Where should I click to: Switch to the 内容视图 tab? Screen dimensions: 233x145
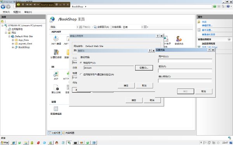pos(68,133)
